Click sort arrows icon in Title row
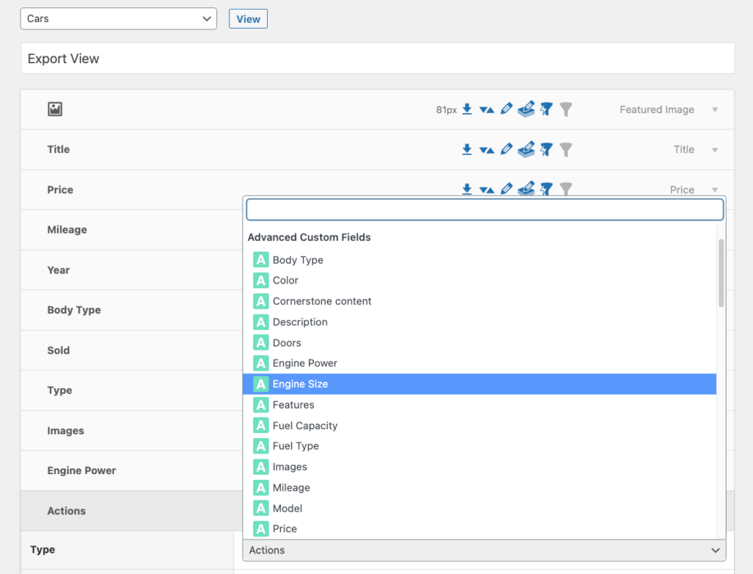 click(x=486, y=150)
